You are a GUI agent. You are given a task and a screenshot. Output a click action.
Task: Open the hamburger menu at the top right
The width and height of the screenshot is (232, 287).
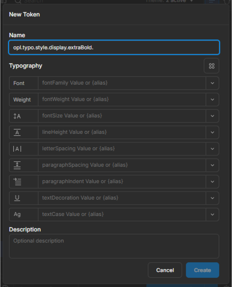[x=212, y=2]
